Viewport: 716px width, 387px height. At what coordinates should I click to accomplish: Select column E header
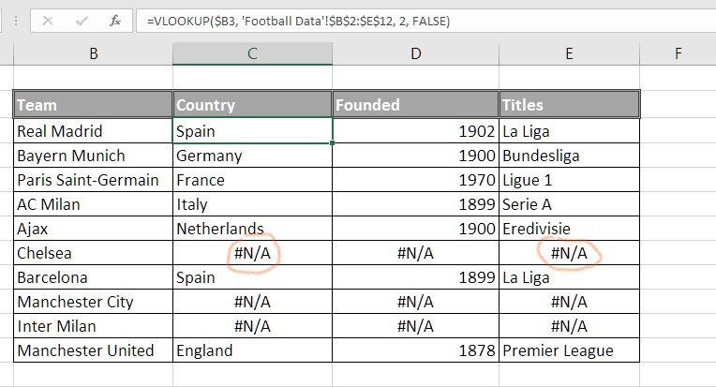click(570, 53)
